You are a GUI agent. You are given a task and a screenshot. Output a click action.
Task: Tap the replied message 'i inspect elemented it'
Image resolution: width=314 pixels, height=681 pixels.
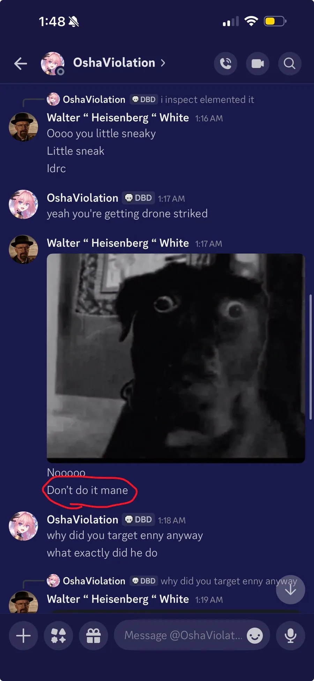(207, 99)
